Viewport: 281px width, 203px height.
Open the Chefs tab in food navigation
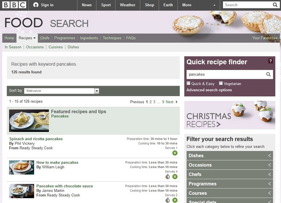[x=45, y=38]
